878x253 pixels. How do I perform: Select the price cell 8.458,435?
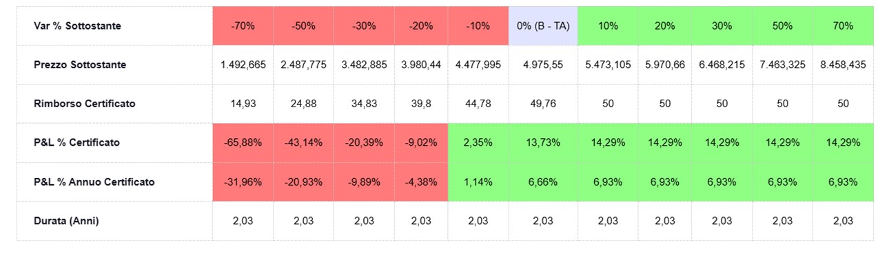click(x=843, y=65)
